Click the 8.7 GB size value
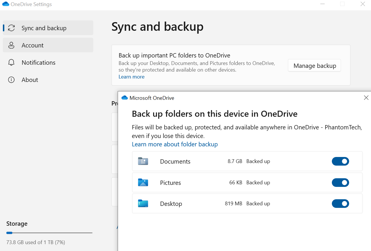Screen dimensions: 371x251 coord(235,161)
